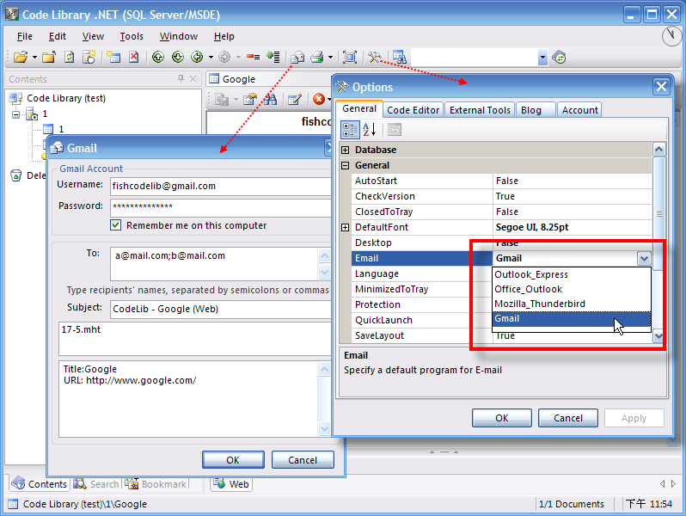Click the Property Pages icon in Options
This screenshot has width=686, height=516.
pos(395,130)
